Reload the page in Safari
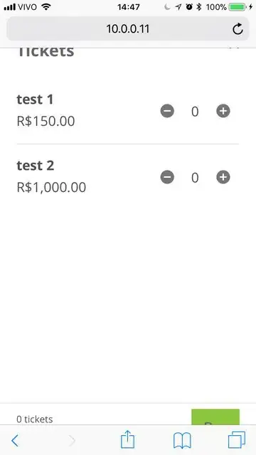Screen dimensions: 256x455 [238, 28]
